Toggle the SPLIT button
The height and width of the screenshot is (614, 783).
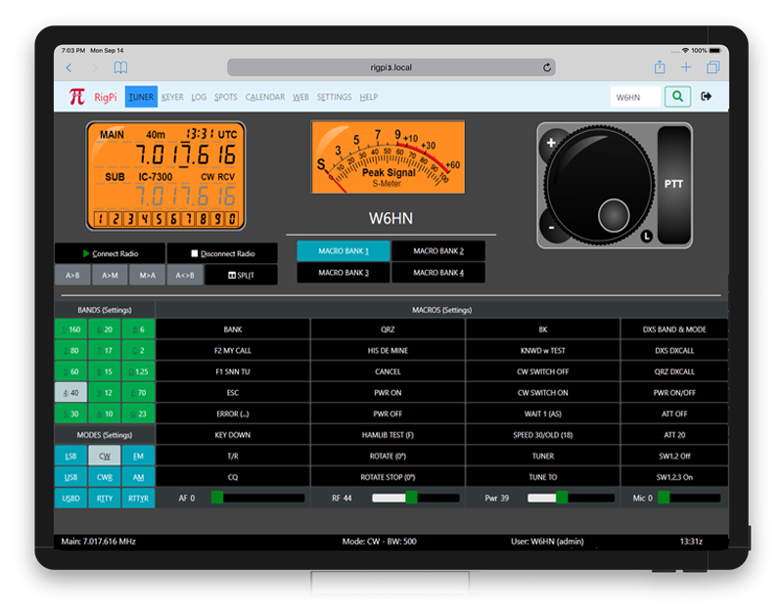click(x=241, y=276)
